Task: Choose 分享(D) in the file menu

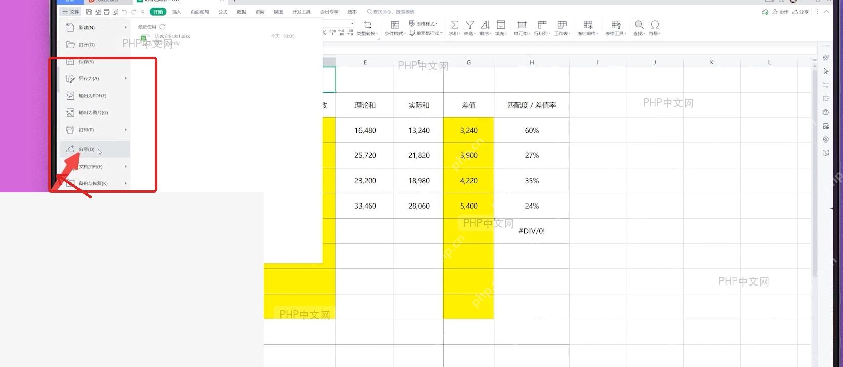Action: (95, 149)
